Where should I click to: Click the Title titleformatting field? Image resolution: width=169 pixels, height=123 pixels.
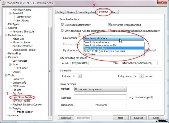139,63
